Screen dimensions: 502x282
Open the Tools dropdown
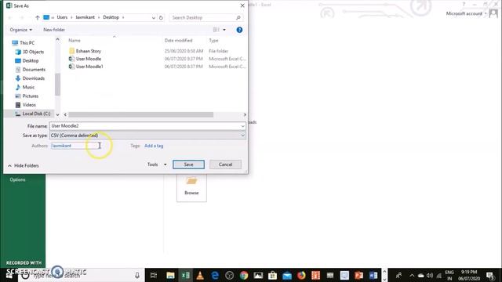(157, 164)
